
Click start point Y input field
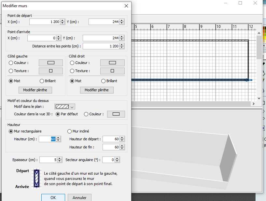104,22
